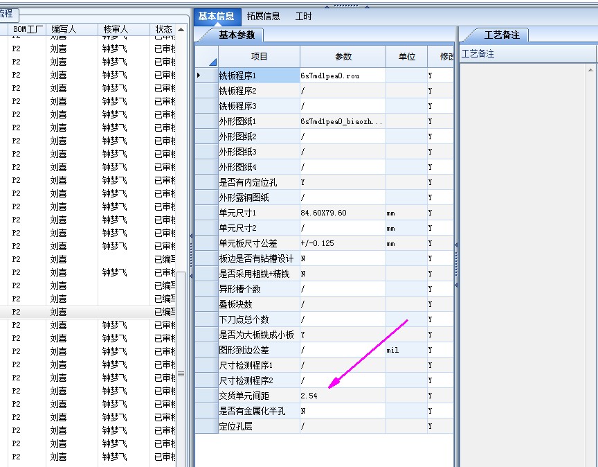The height and width of the screenshot is (467, 598).
Task: Click the mm unit cell of 单元尺寸1
Action: [x=406, y=213]
